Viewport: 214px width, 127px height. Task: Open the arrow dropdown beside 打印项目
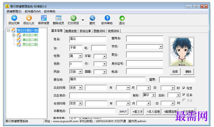(x=83, y=20)
